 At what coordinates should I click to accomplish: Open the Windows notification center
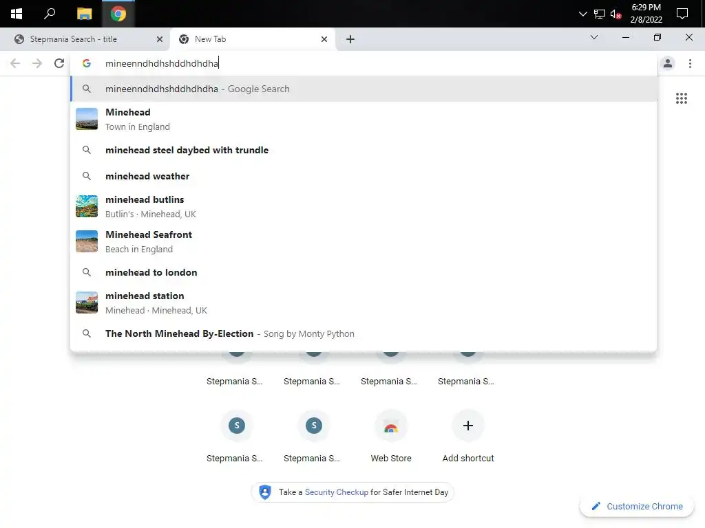click(x=682, y=14)
